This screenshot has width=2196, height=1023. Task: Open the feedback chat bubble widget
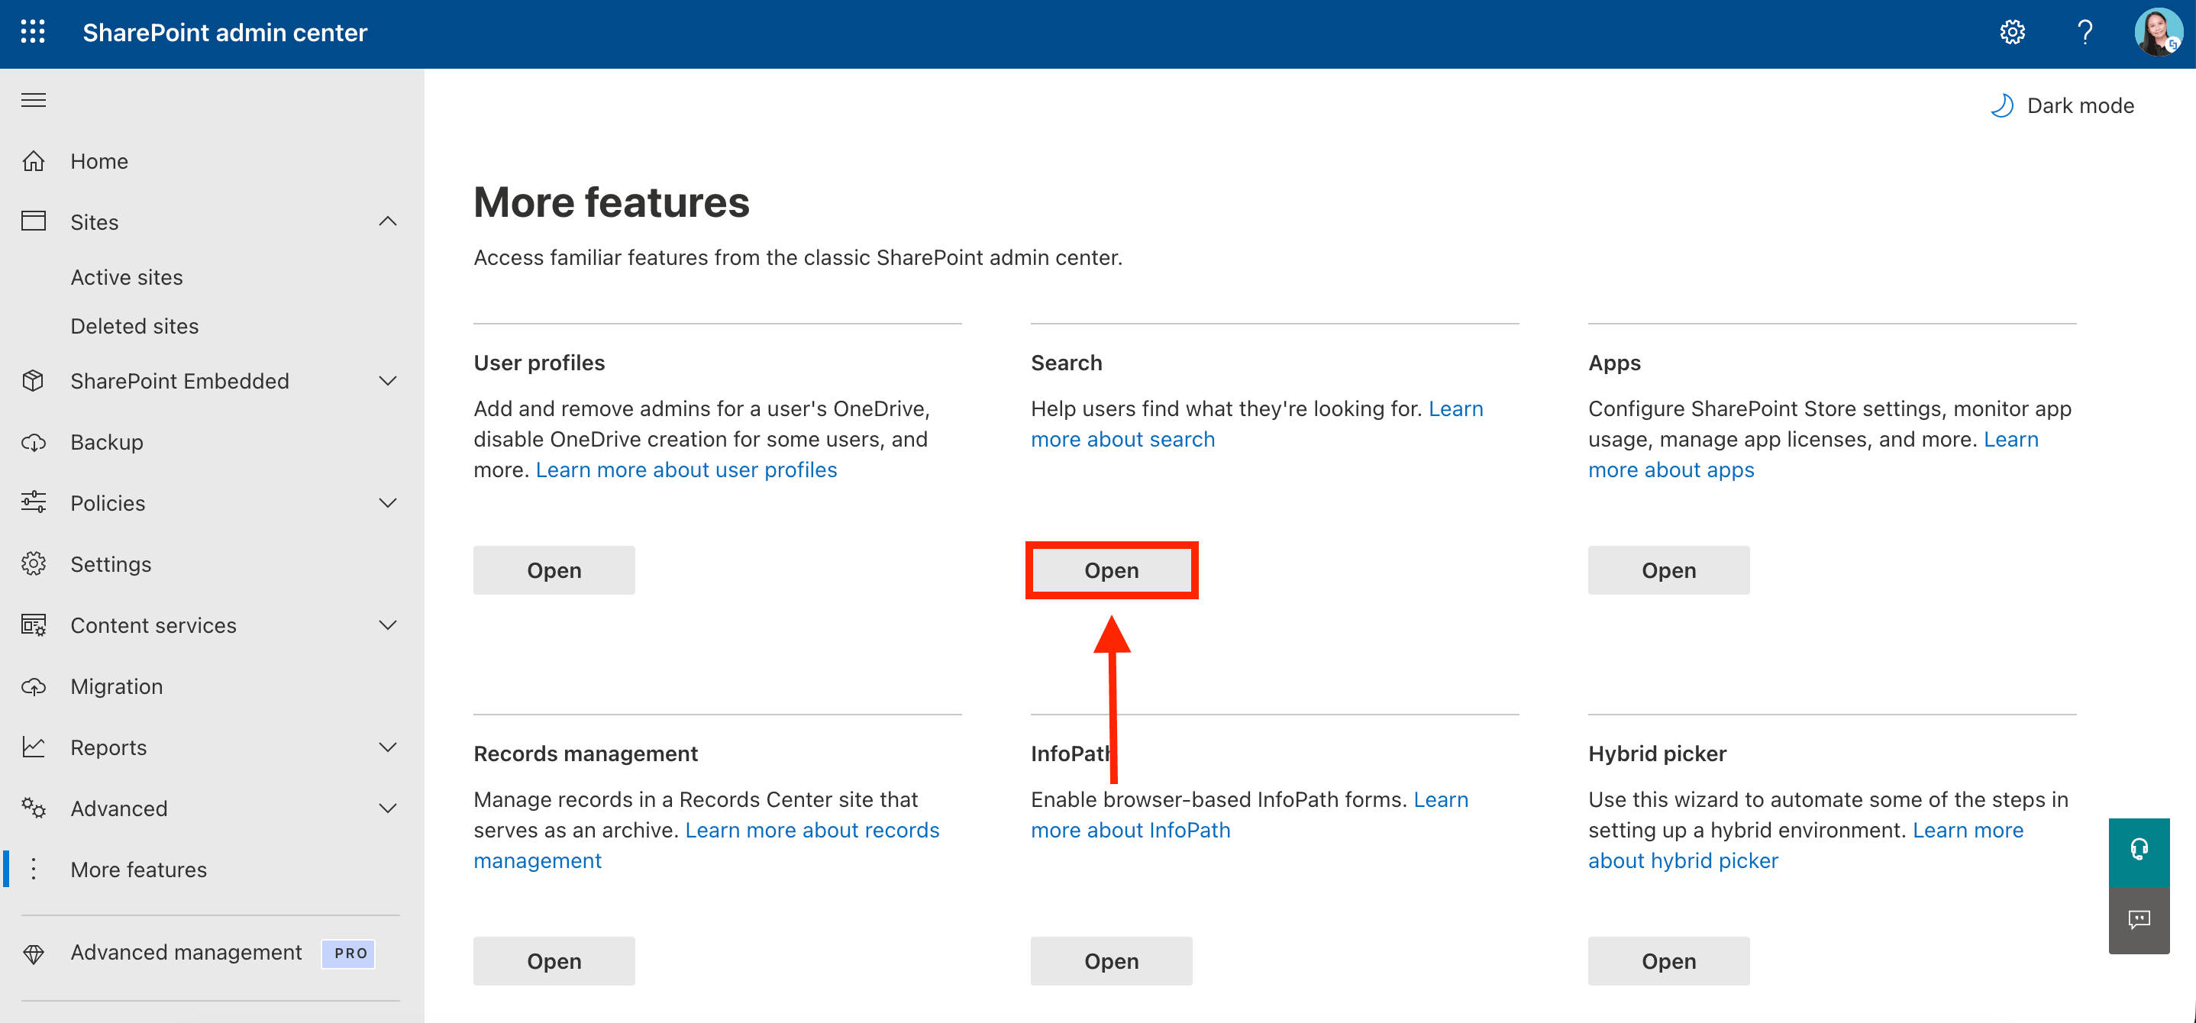pos(2139,920)
